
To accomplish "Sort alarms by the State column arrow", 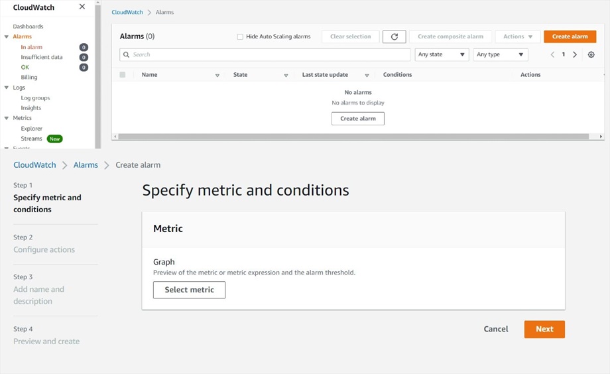I will click(286, 75).
